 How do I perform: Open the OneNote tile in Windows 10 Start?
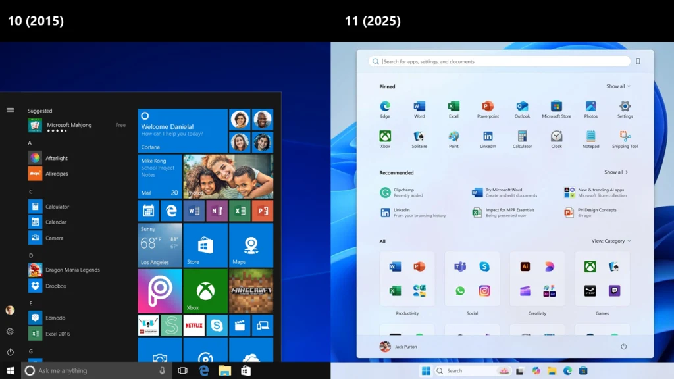pos(217,211)
